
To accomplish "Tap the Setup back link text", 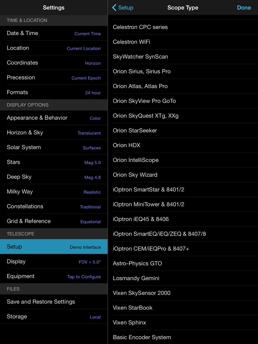I will coord(125,8).
